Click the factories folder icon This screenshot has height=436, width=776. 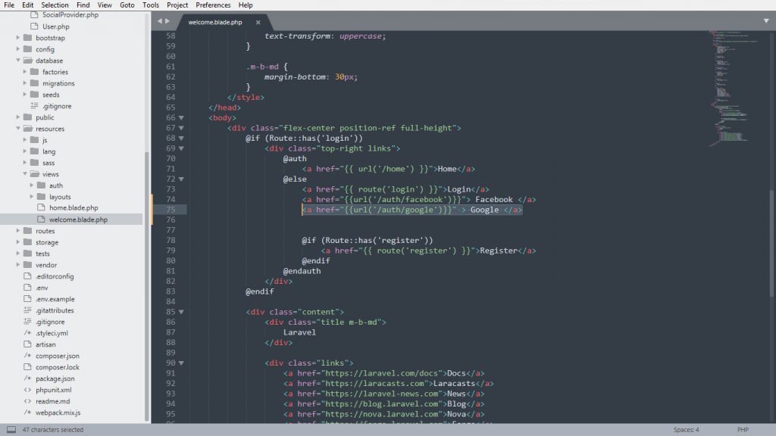point(35,72)
